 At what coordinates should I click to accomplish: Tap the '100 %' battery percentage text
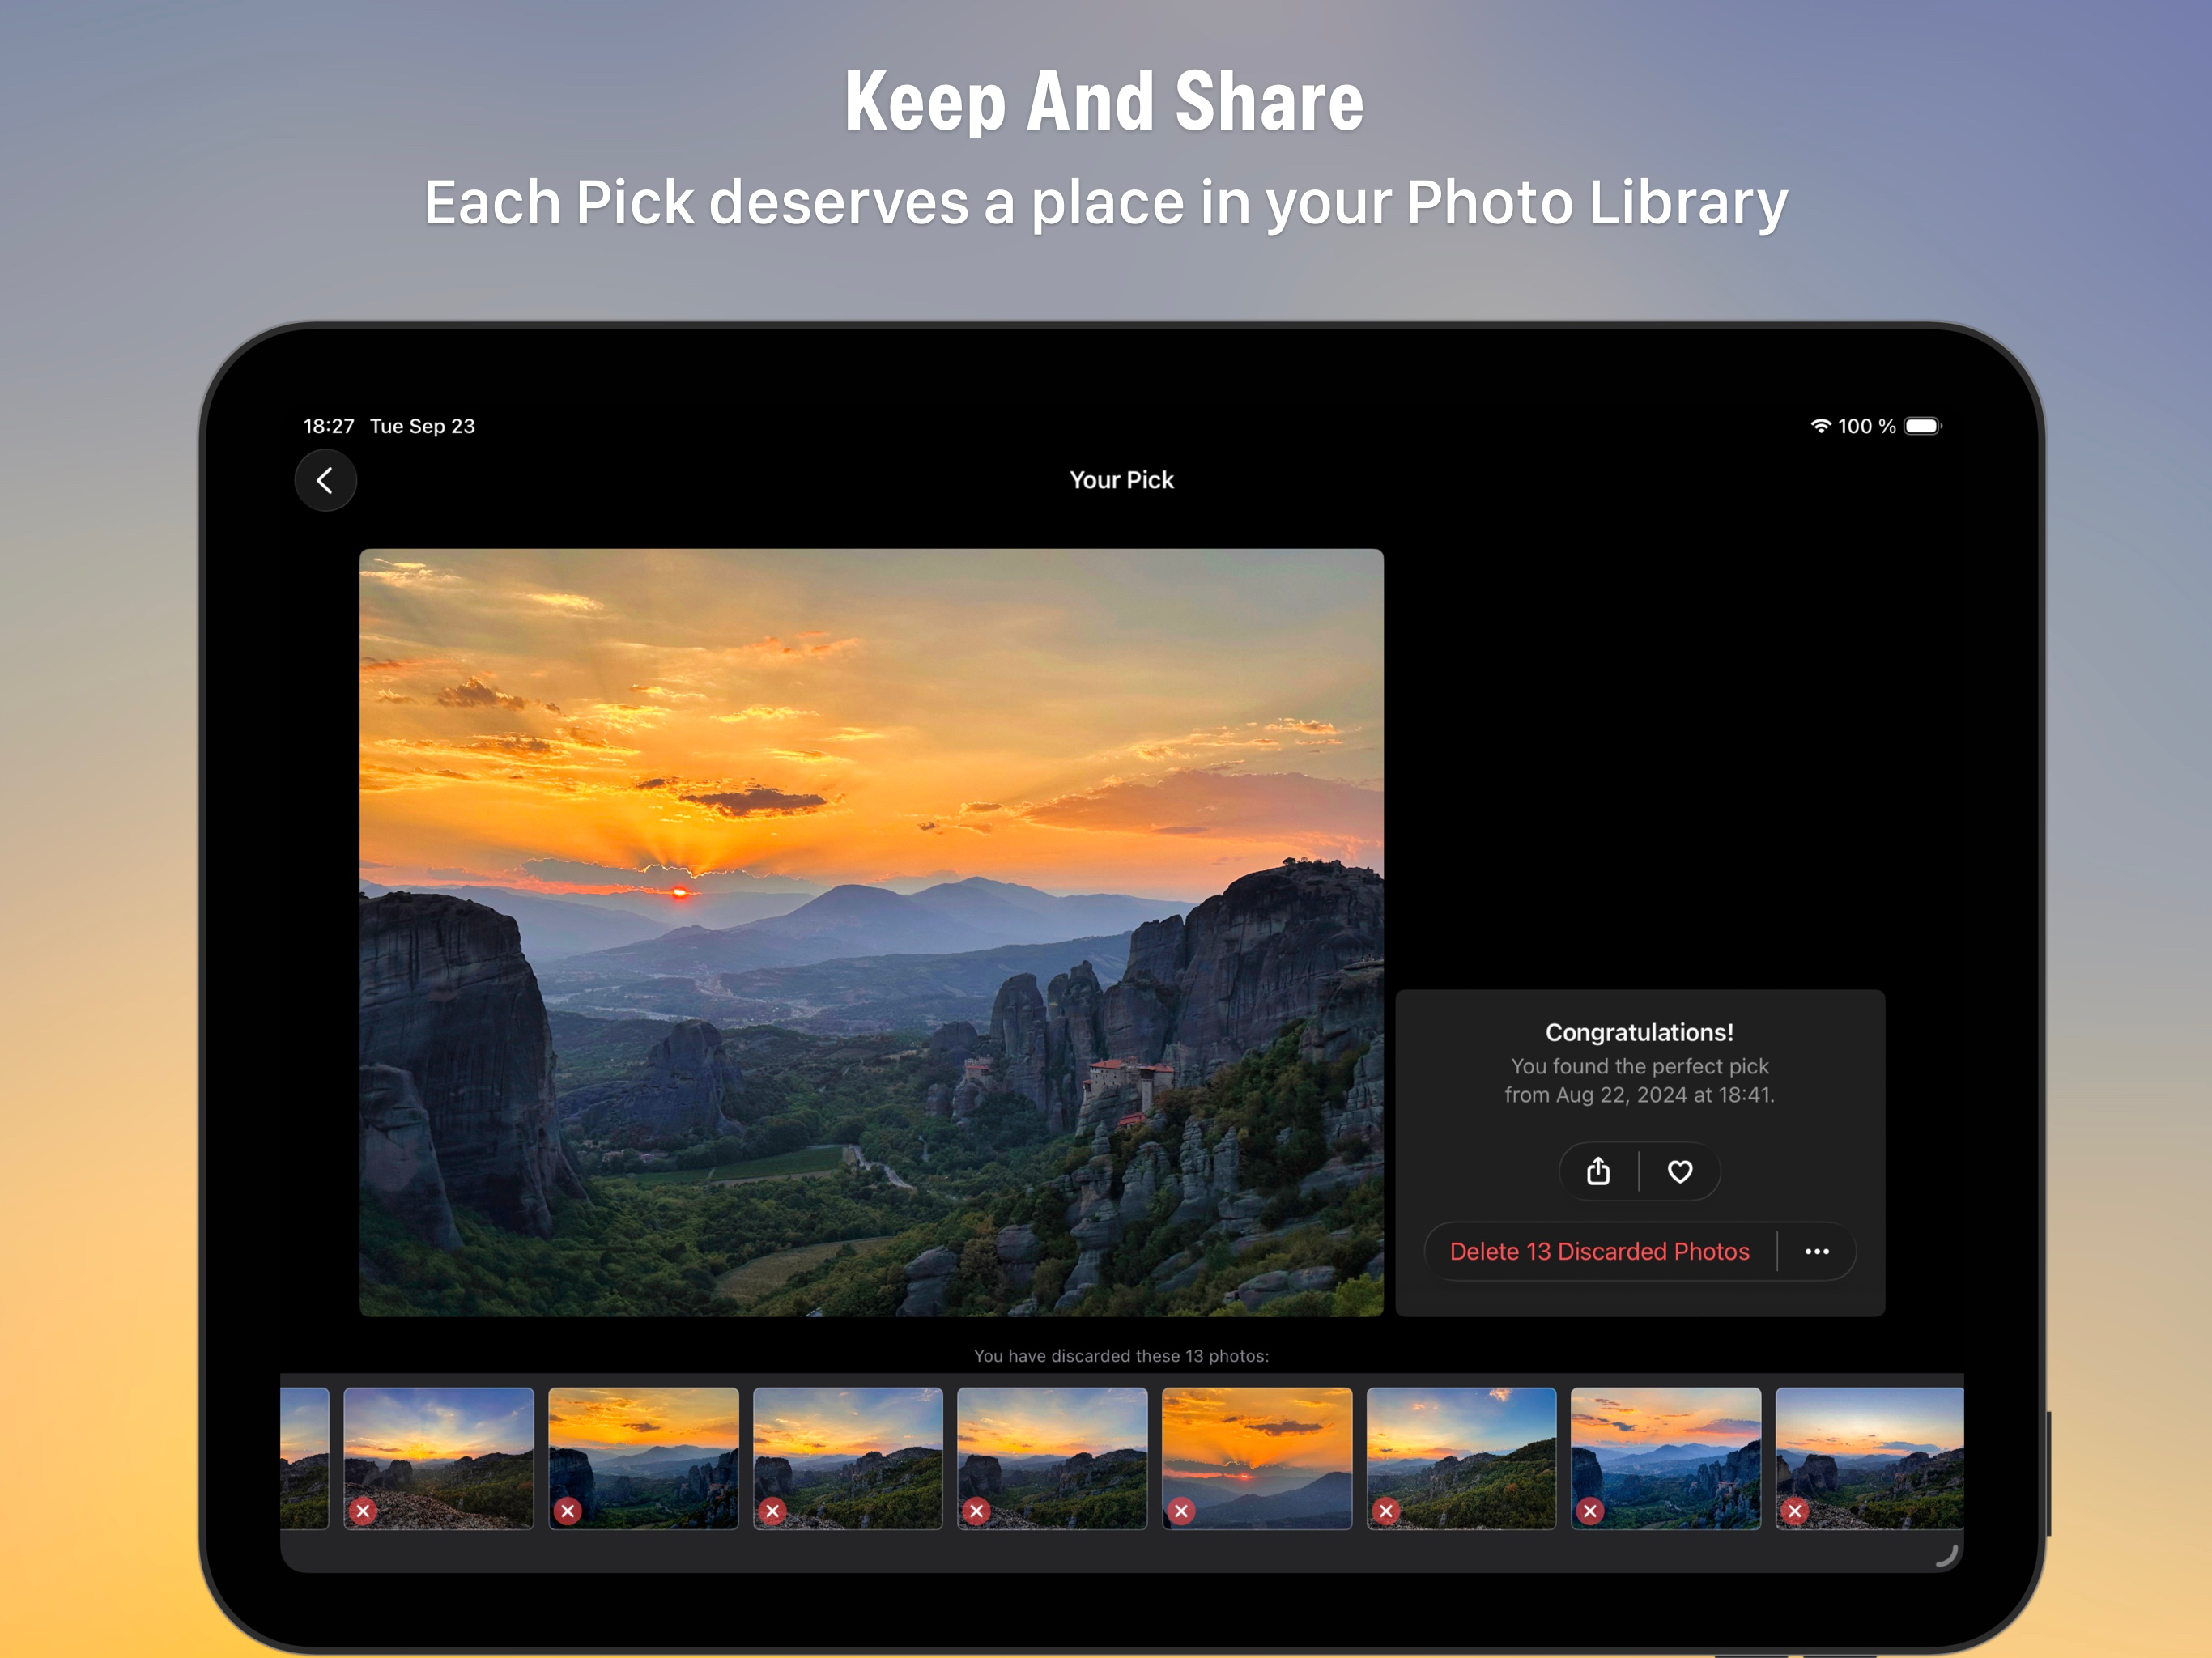point(1866,426)
